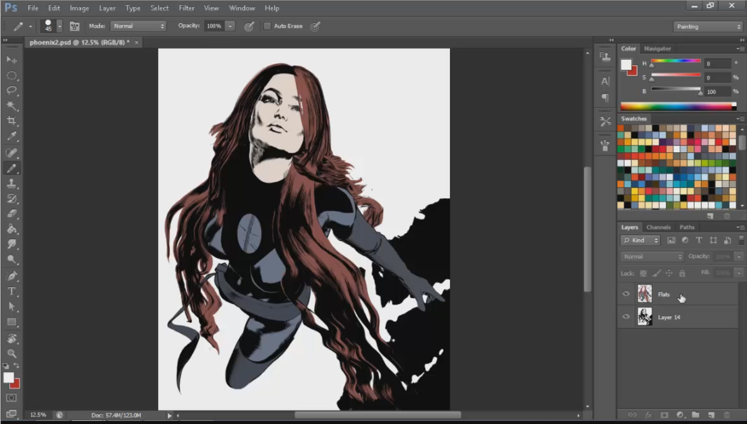Select the Flats layer thumbnail
This screenshot has width=747, height=424.
(645, 294)
